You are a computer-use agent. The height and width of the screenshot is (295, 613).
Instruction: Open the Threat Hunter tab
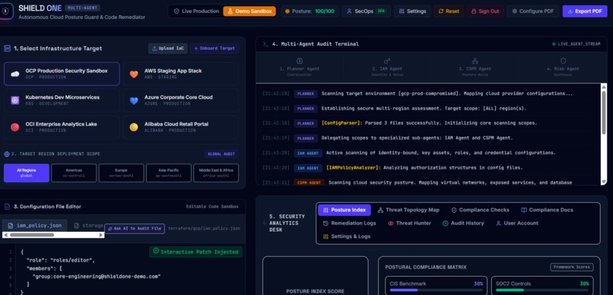click(x=409, y=223)
